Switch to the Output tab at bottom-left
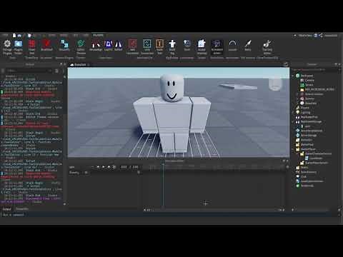The image size is (343, 257). coord(6,209)
